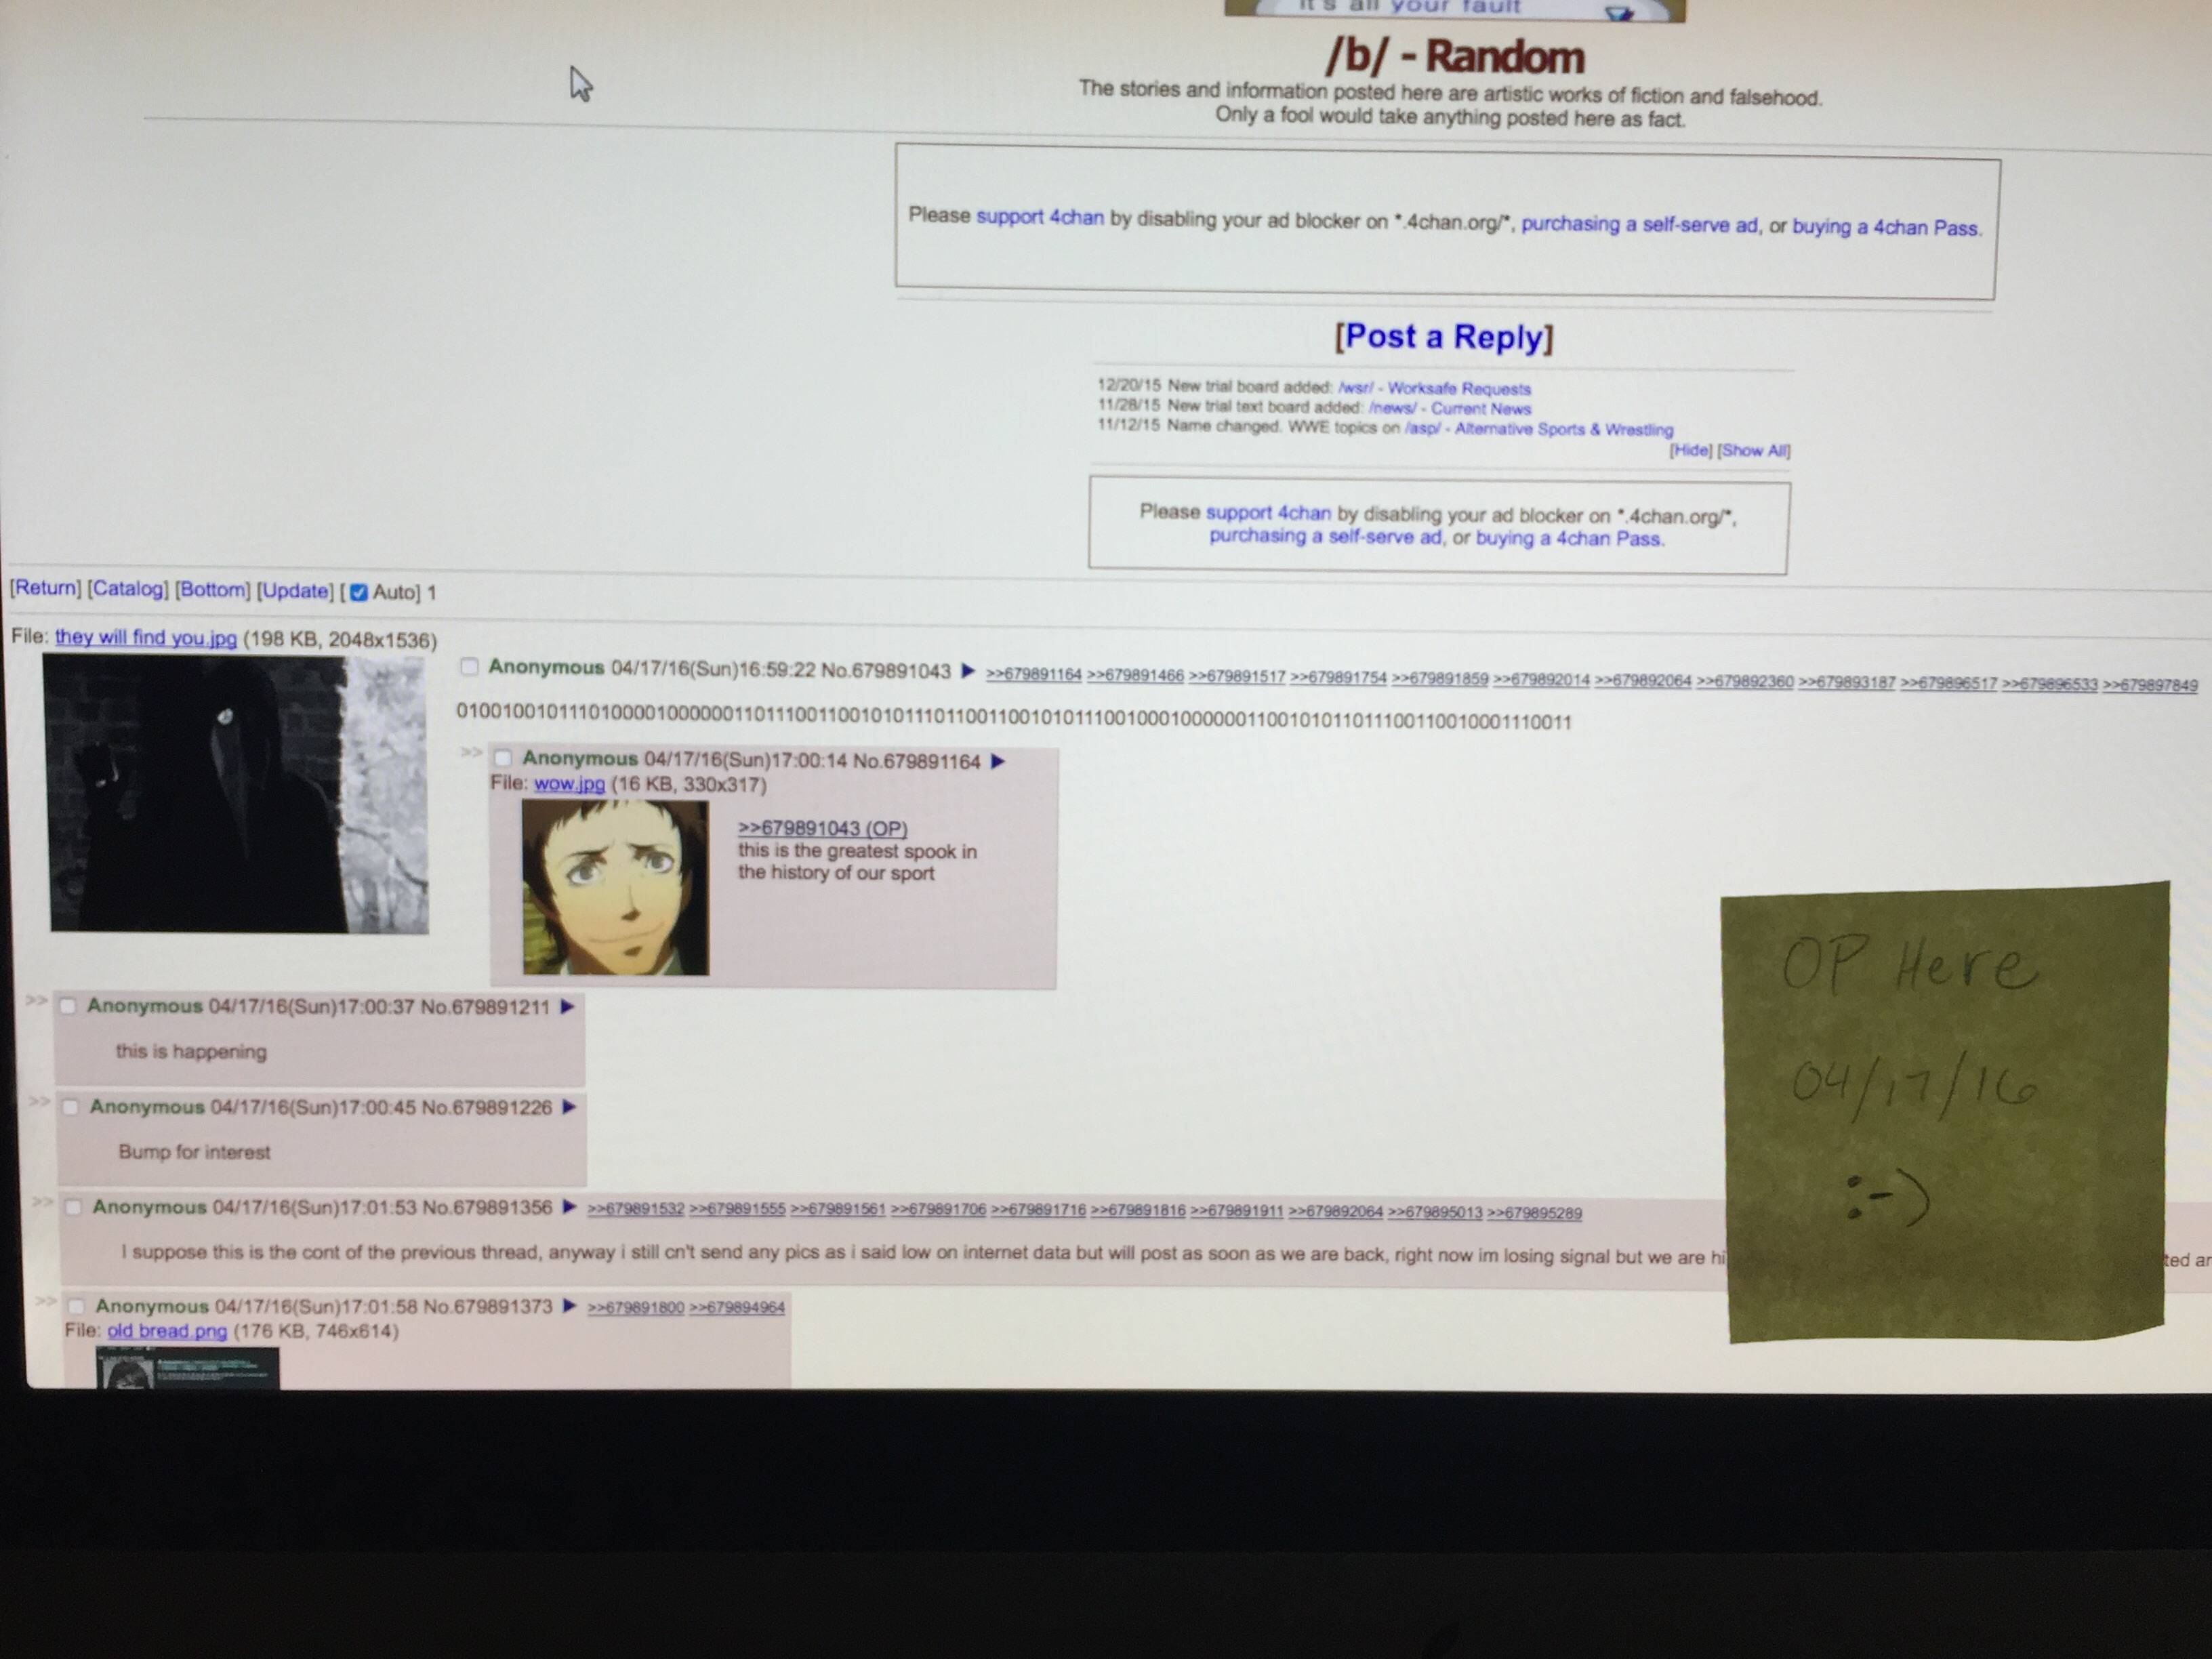The height and width of the screenshot is (1659, 2212).
Task: Open 'purchasing a self-serve ad' below the announcements
Action: click(1325, 536)
